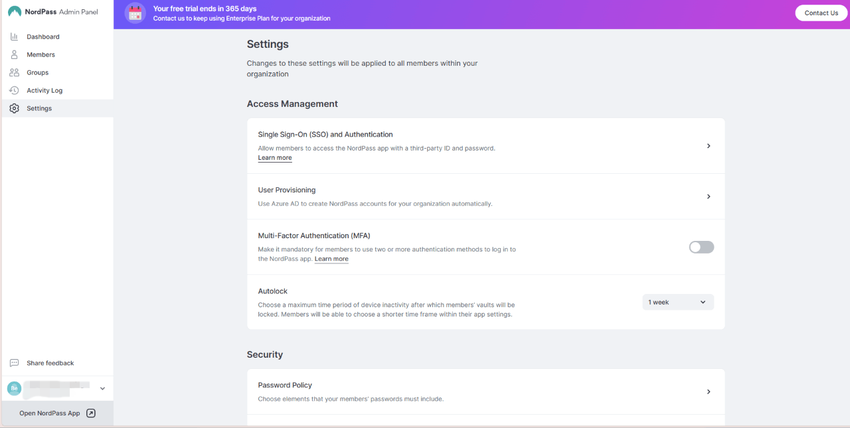This screenshot has width=850, height=428.
Task: Switch to the Members sidebar entry
Action: tap(41, 54)
